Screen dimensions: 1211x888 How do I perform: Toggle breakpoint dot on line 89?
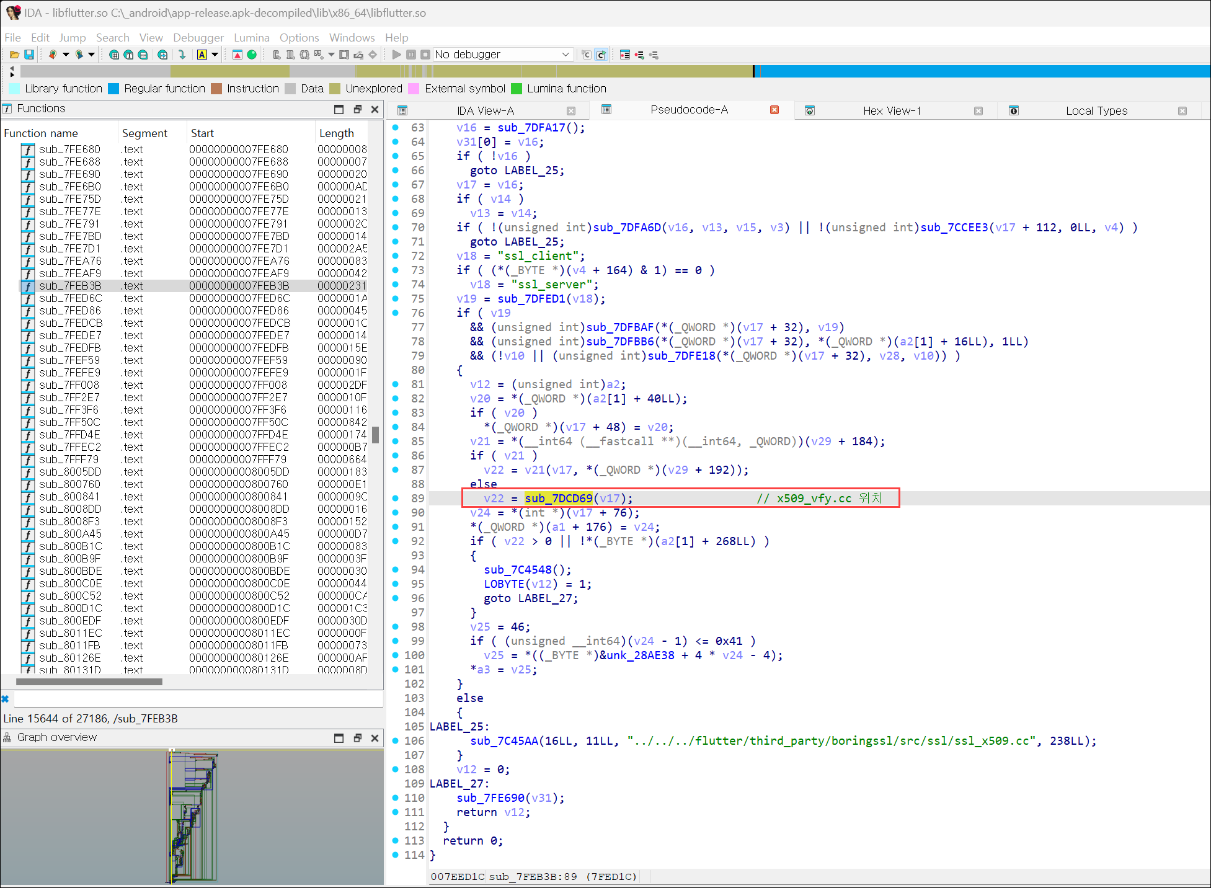(396, 498)
